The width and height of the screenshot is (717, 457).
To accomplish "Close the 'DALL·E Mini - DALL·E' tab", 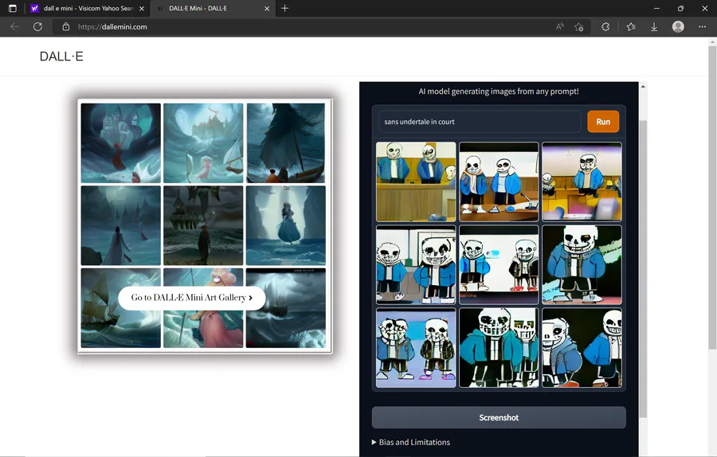I will pyautogui.click(x=267, y=8).
